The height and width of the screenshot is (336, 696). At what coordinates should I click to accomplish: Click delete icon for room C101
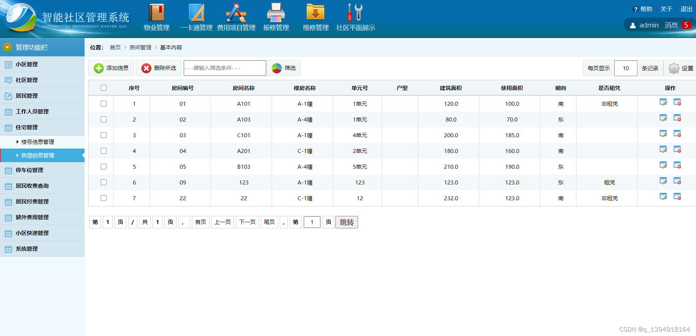coord(677,134)
